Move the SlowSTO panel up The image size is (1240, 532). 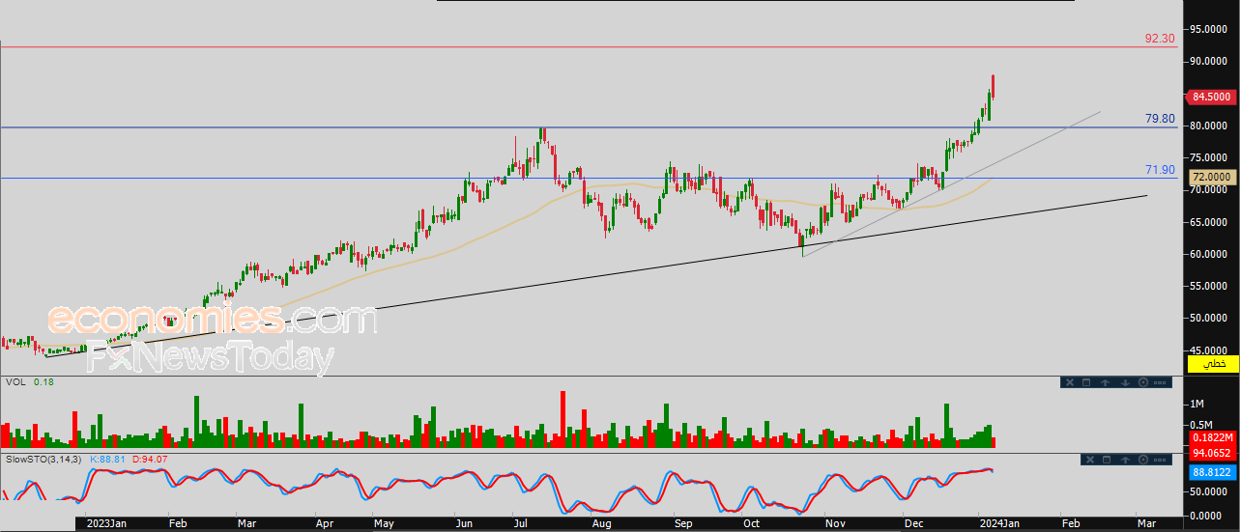[1125, 460]
